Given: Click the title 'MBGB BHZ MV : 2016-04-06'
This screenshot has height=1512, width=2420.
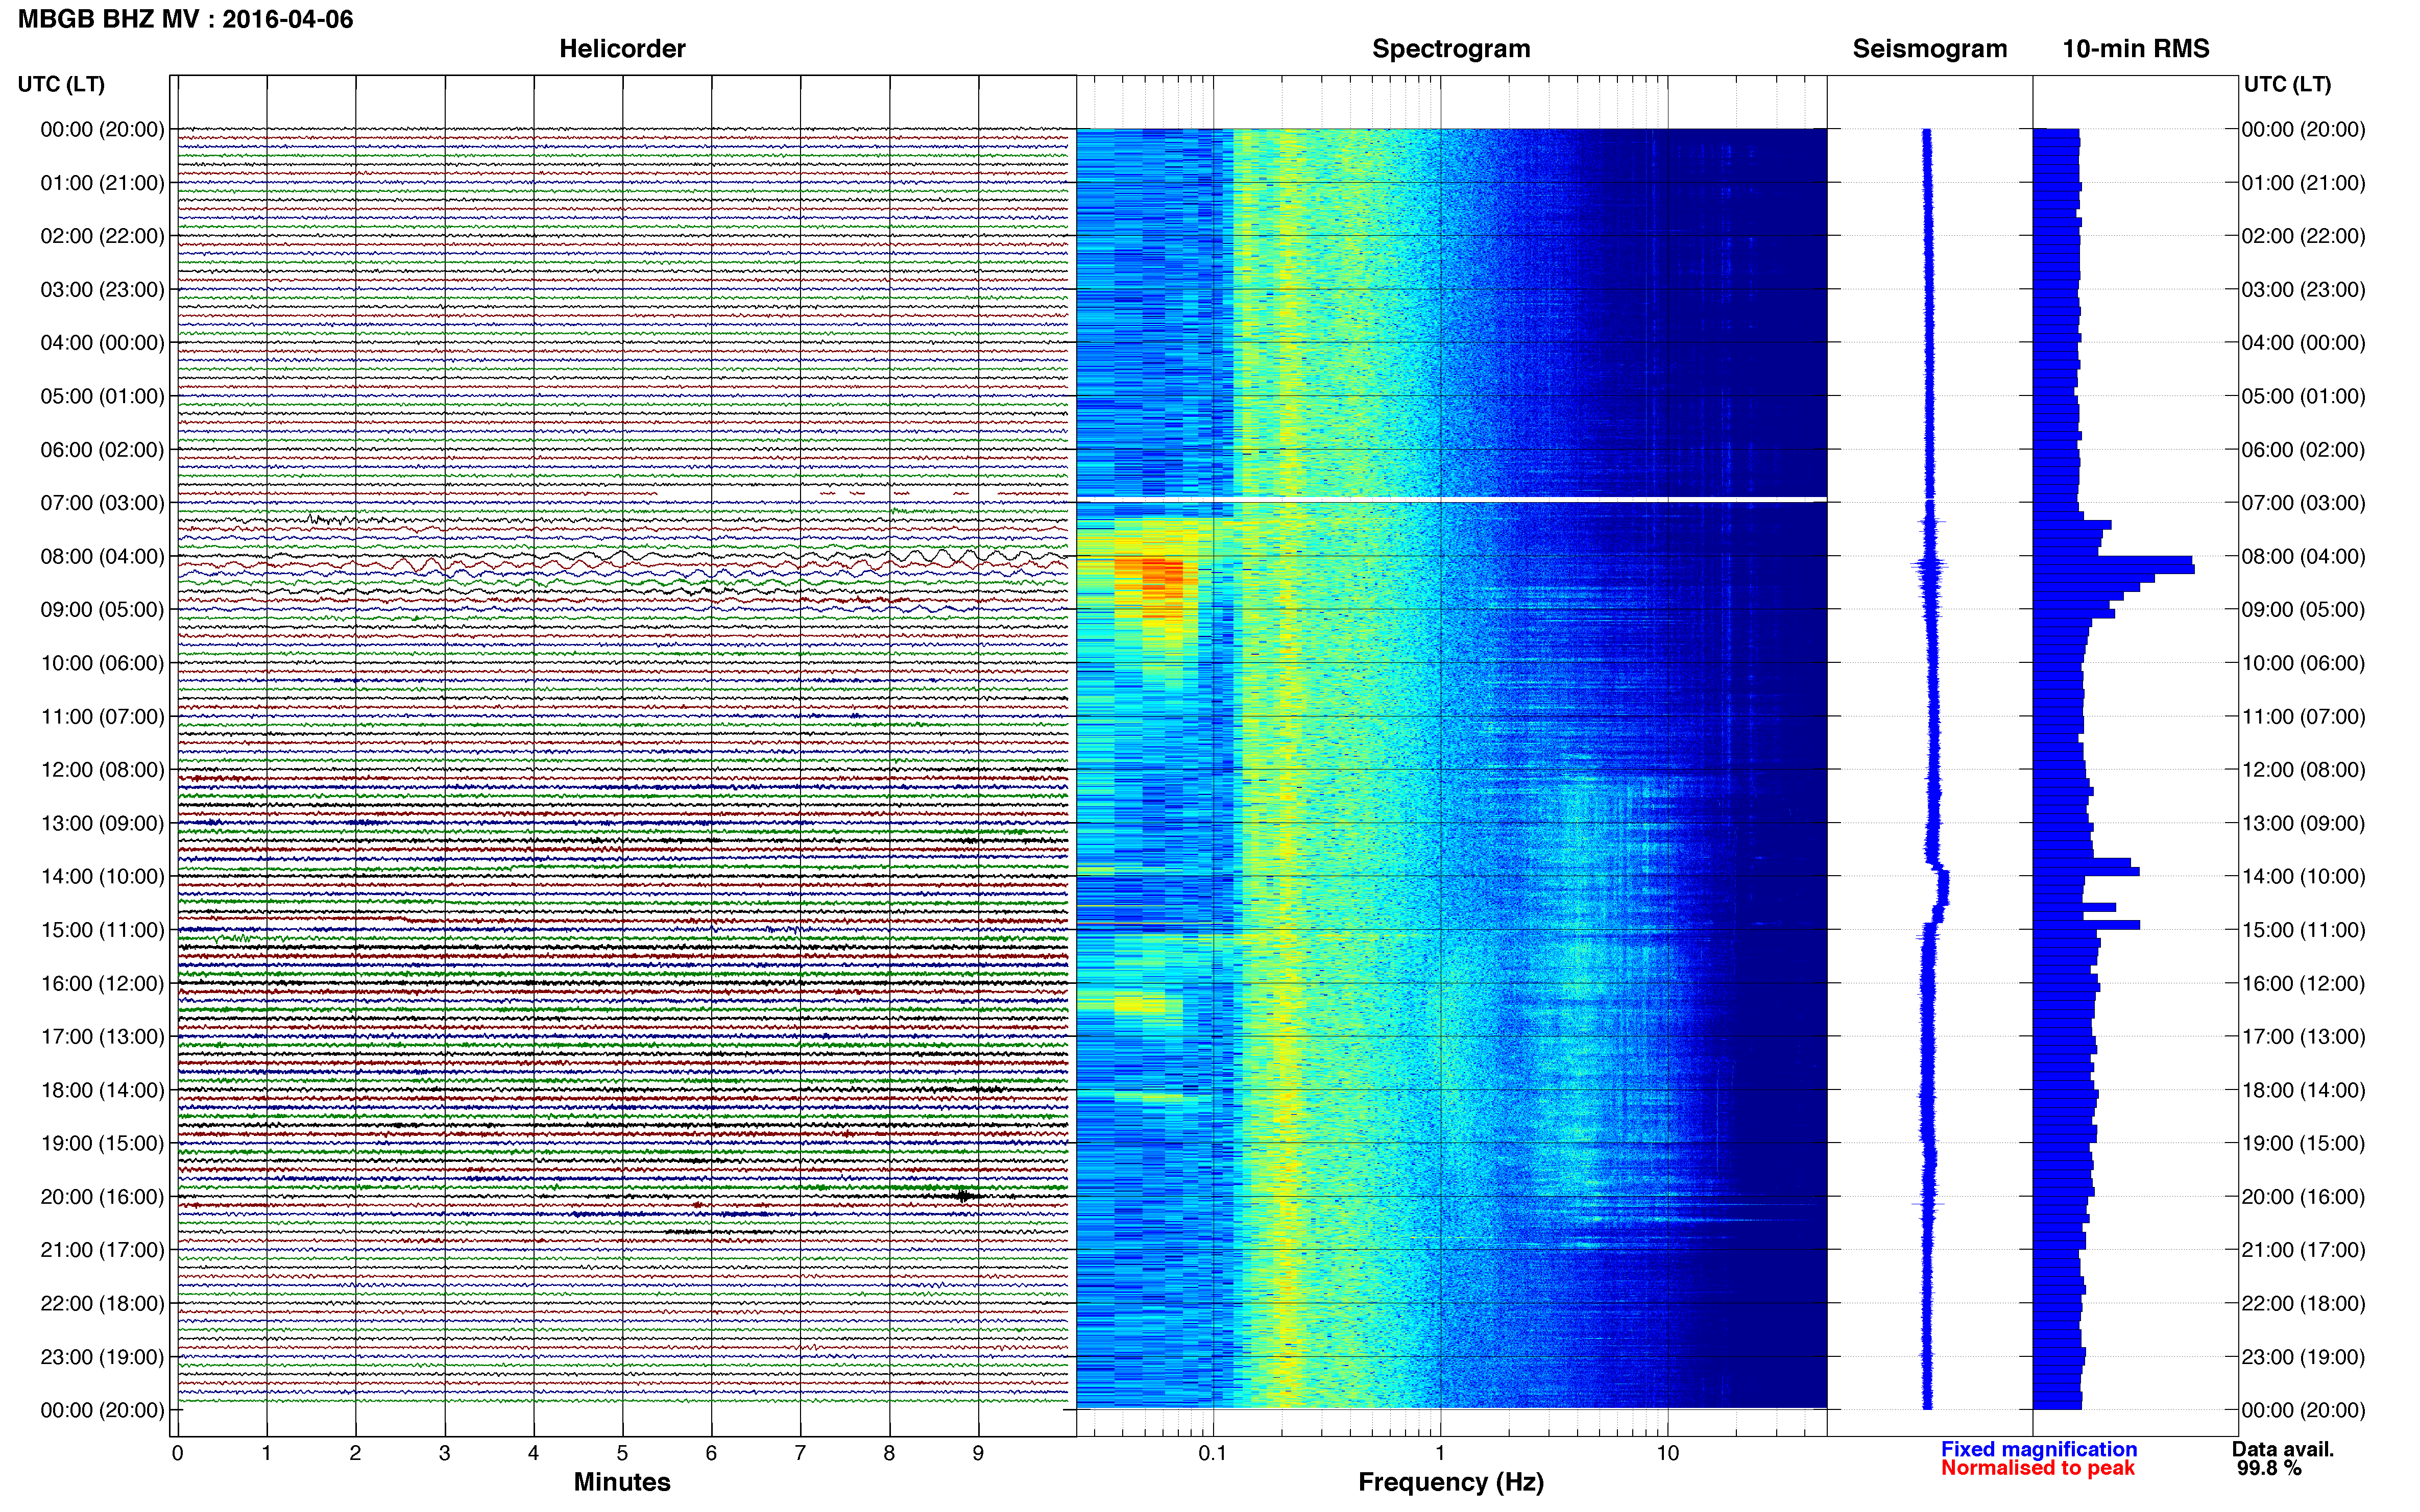Looking at the screenshot, I should (x=185, y=19).
